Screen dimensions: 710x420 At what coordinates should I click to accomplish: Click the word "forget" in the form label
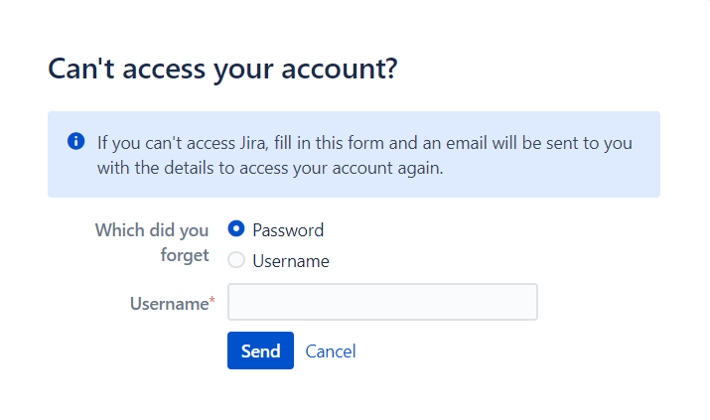185,255
